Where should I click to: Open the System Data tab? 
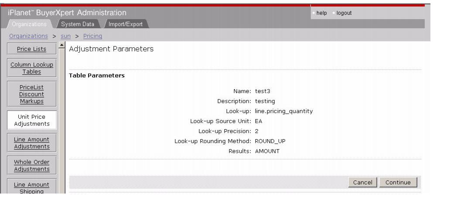78,24
